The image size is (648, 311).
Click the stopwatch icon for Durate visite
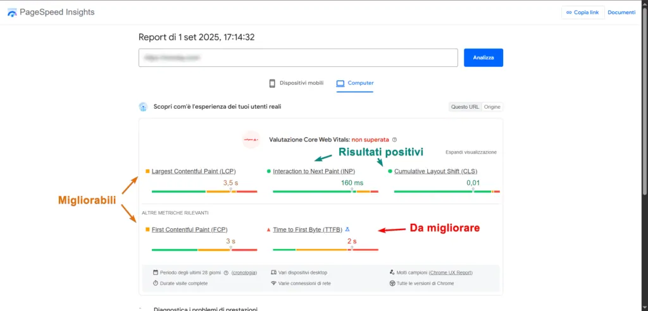156,283
